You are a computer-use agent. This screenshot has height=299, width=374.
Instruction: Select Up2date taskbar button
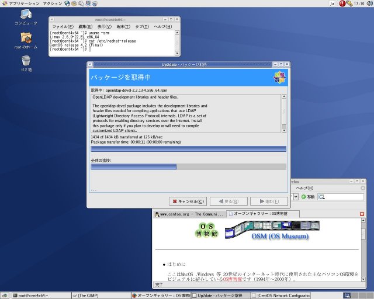click(x=221, y=295)
